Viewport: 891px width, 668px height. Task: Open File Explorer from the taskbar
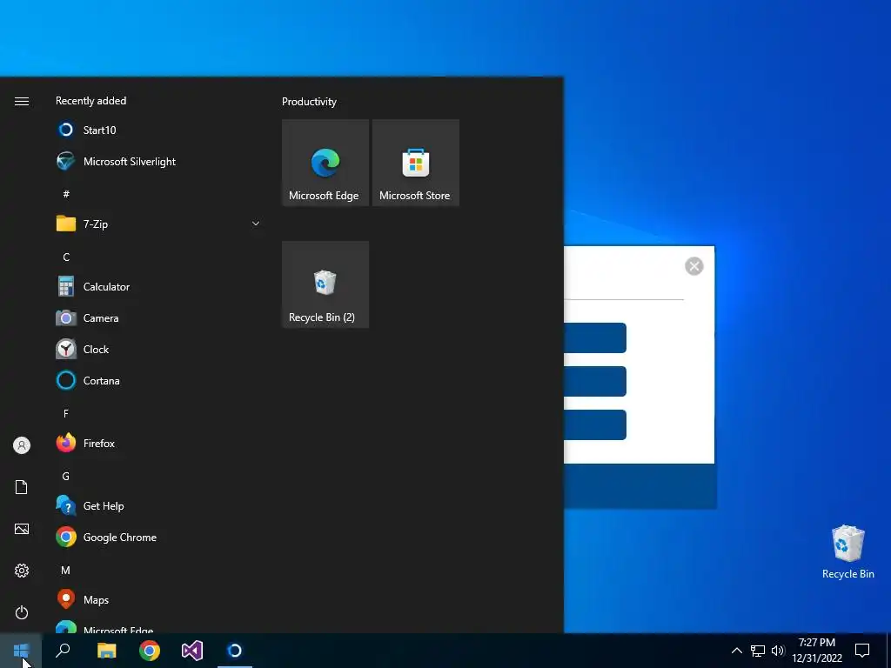pos(106,651)
